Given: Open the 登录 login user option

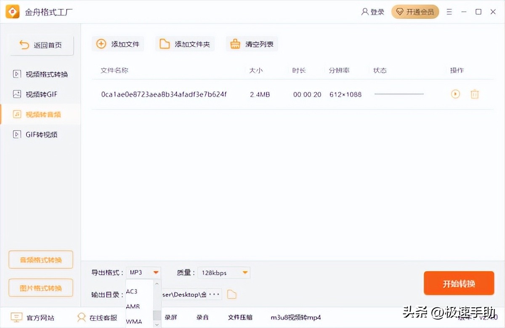Looking at the screenshot, I should pyautogui.click(x=373, y=12).
